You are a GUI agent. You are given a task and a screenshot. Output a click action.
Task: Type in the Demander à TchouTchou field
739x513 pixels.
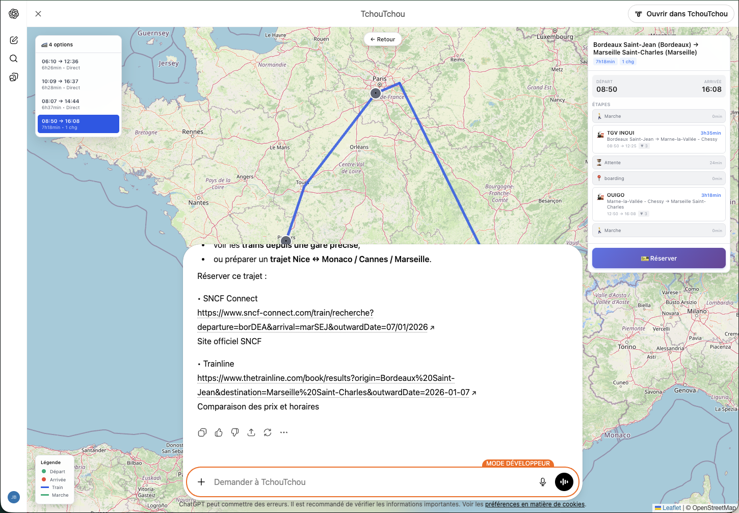click(x=367, y=482)
